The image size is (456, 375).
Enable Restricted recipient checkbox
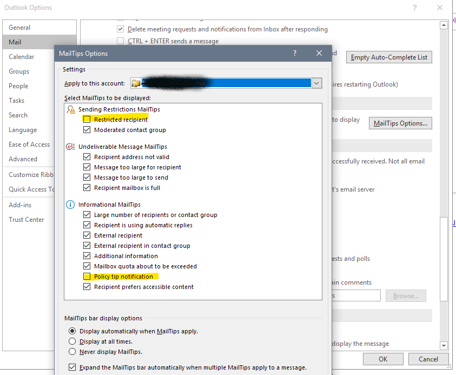pyautogui.click(x=87, y=119)
